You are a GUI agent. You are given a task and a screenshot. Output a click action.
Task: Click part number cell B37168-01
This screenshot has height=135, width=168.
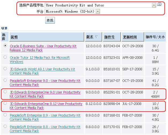pos(112,115)
